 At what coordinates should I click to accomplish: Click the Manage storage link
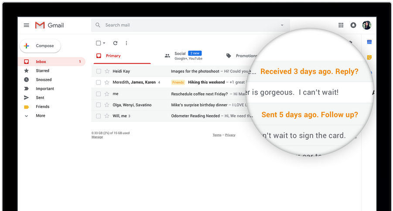click(97, 137)
